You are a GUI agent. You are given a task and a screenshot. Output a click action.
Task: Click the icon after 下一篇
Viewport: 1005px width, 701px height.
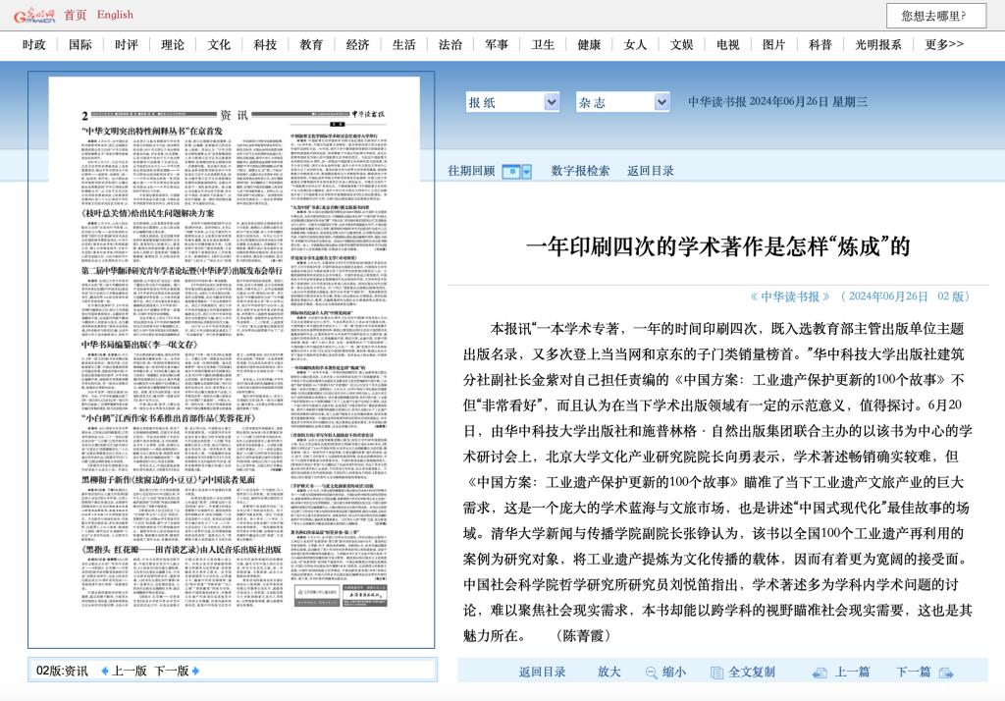click(946, 673)
